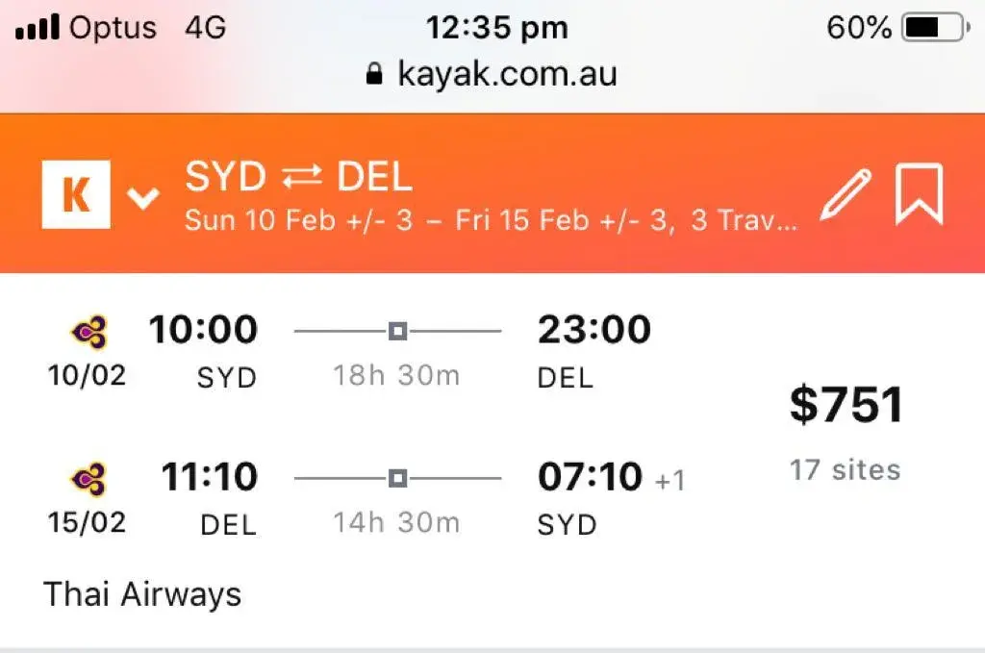985x653 pixels.
Task: Edit search with the pencil icon
Action: click(845, 194)
